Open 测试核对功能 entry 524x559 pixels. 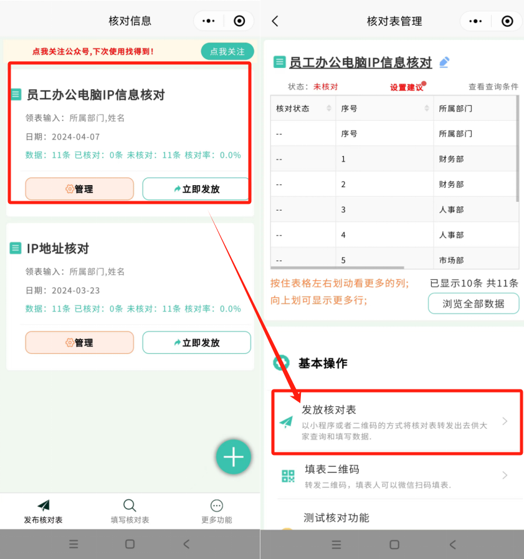click(x=336, y=518)
